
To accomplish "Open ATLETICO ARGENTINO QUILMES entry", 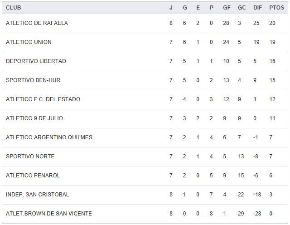I will (x=49, y=137).
